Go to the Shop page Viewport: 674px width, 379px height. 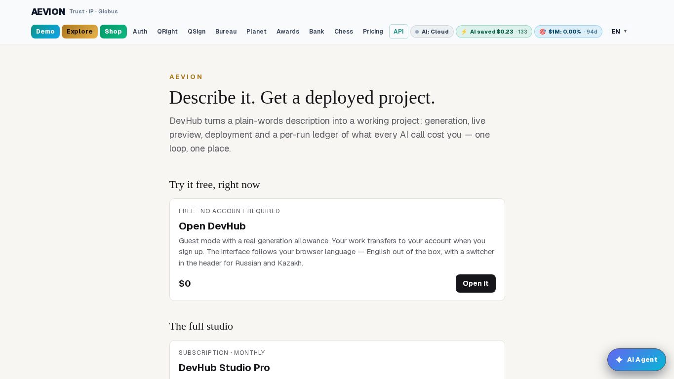pos(113,32)
